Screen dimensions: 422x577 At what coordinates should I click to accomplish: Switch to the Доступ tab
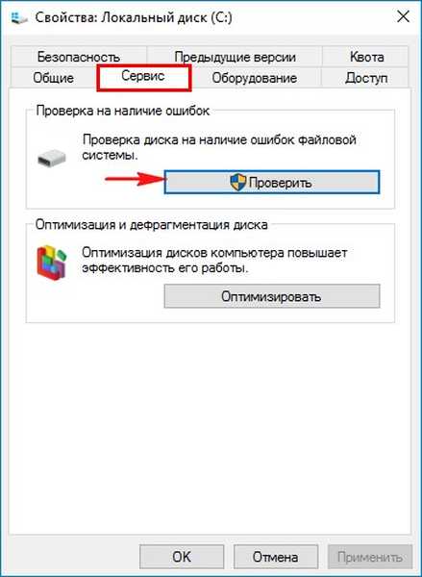coord(365,78)
